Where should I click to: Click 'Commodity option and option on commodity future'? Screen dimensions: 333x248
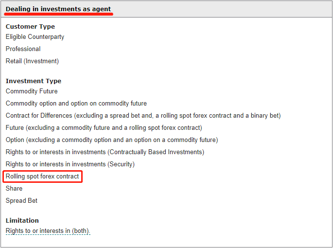[x=76, y=103]
